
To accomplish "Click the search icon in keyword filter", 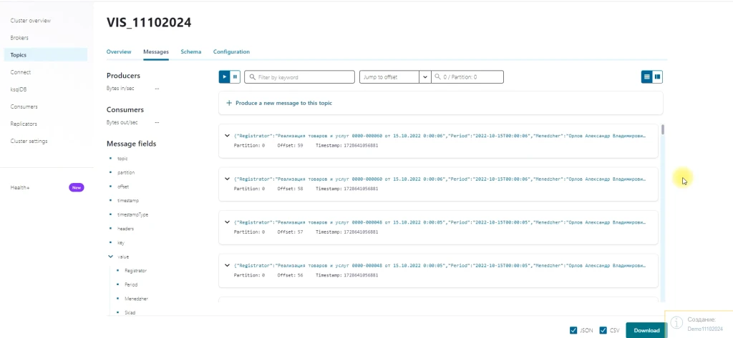I will click(252, 77).
